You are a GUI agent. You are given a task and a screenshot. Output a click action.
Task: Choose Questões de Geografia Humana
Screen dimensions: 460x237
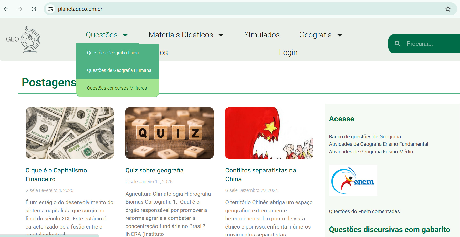tap(119, 70)
